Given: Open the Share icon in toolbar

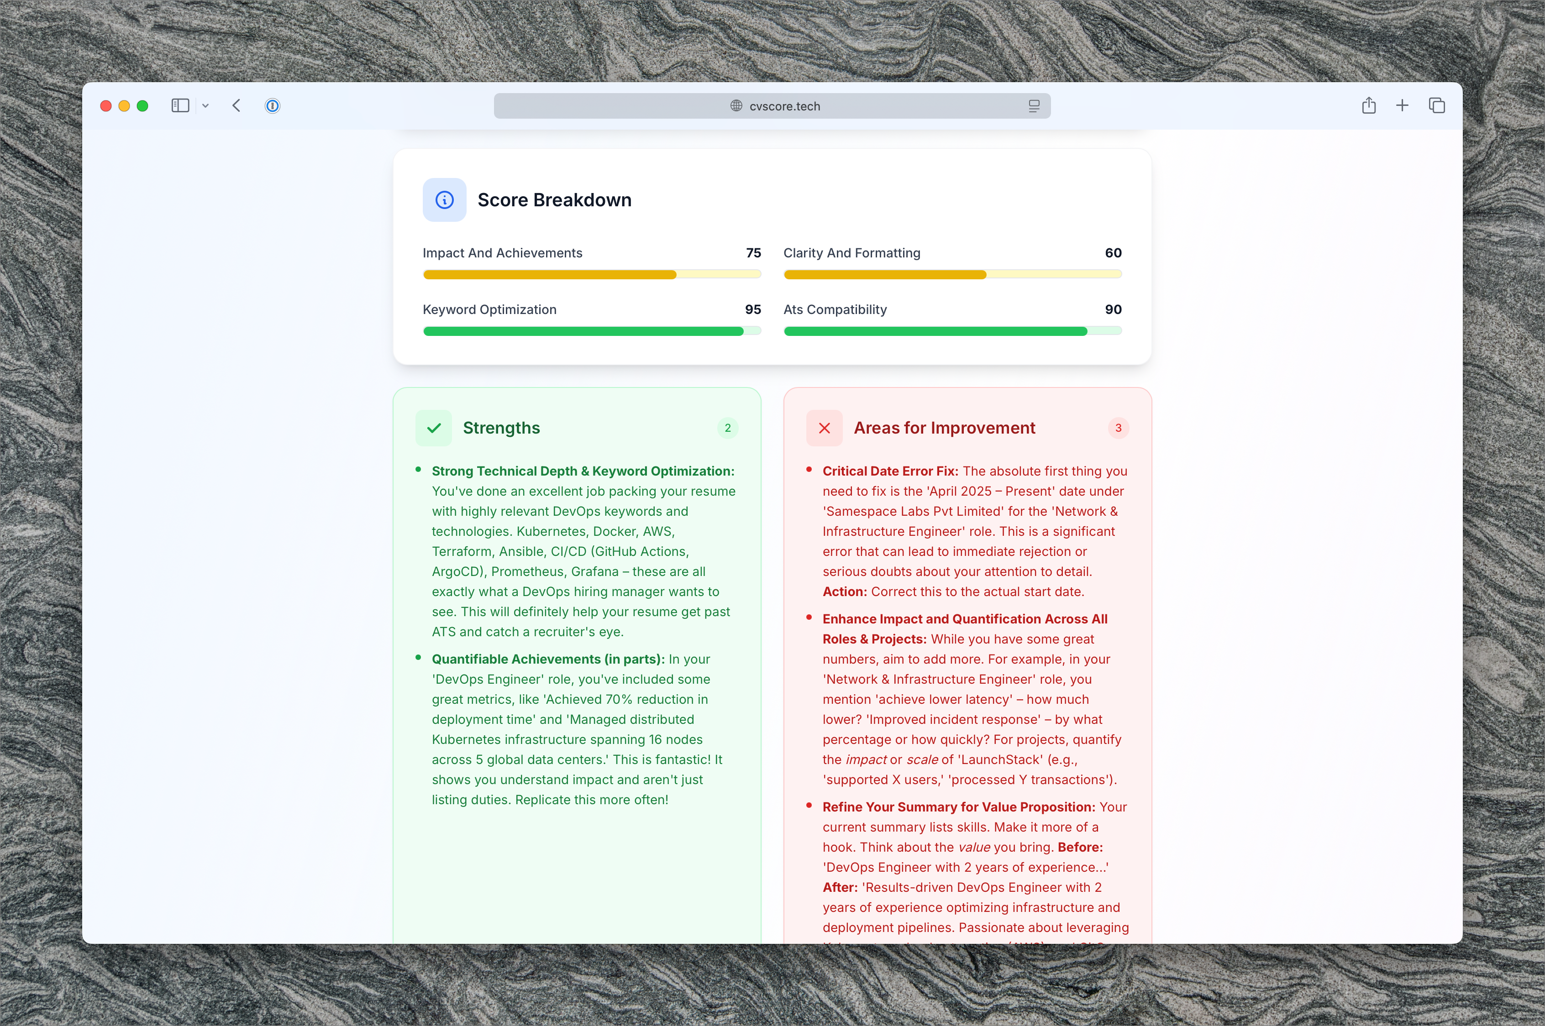Looking at the screenshot, I should pyautogui.click(x=1368, y=105).
